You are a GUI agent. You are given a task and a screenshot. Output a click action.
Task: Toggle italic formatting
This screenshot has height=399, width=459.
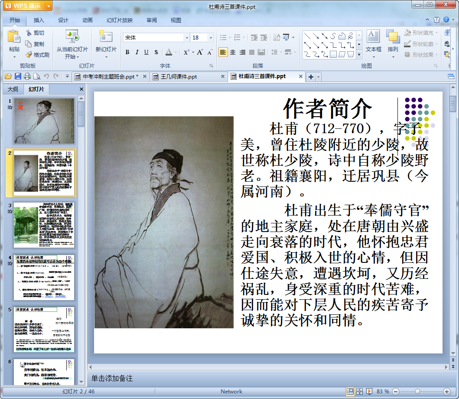137,52
